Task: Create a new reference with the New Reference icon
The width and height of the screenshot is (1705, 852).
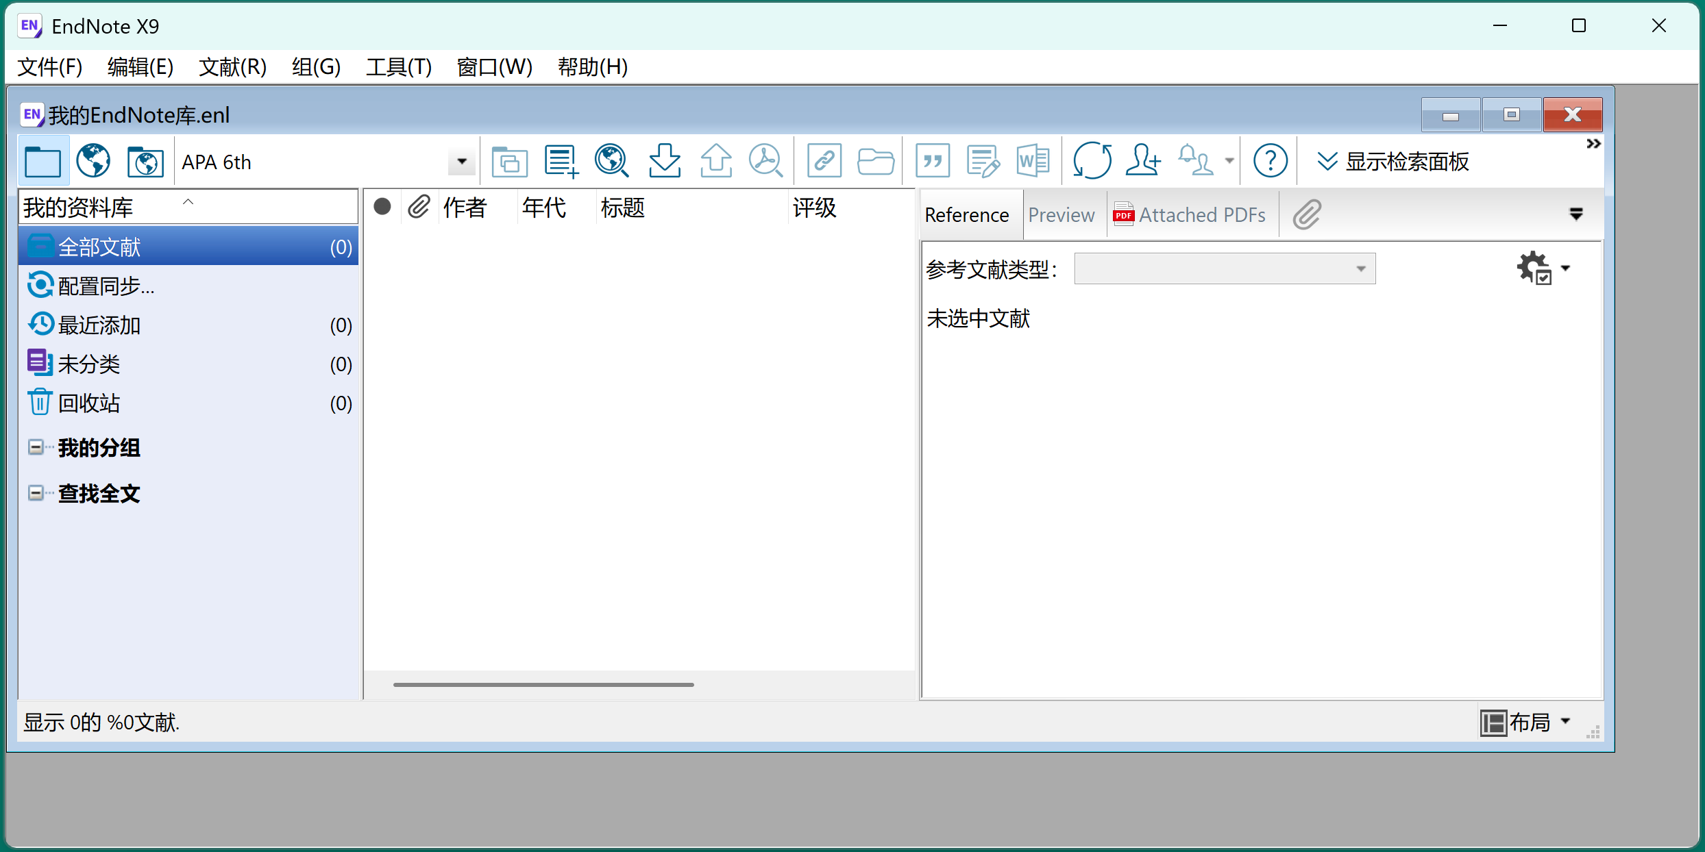Action: point(560,160)
